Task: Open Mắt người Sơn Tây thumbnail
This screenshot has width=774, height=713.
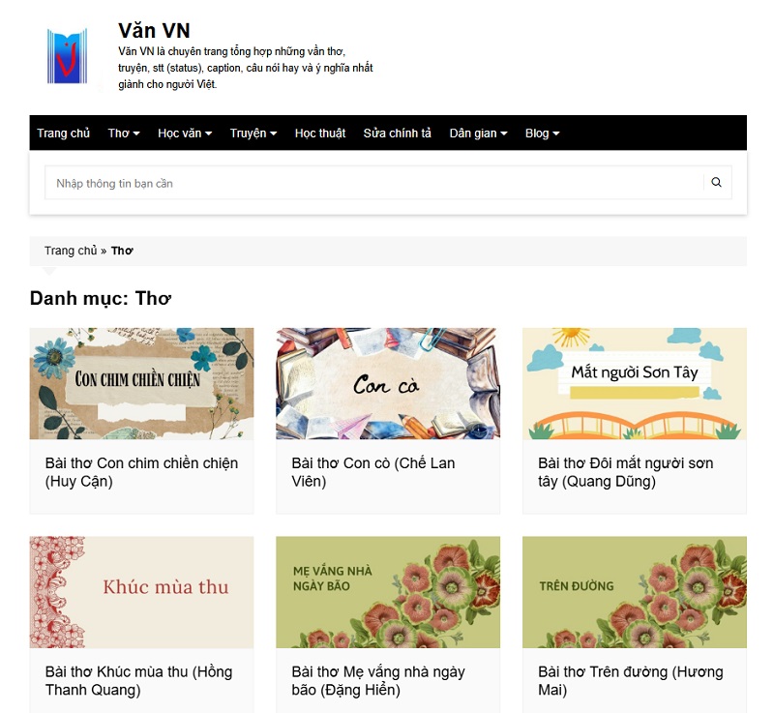Action: pyautogui.click(x=634, y=383)
